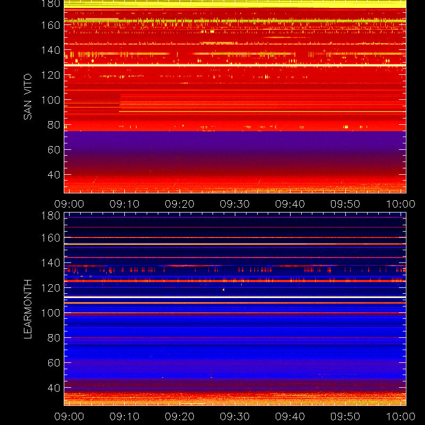Pick the 80 tick label on Learmonth axis

pos(54,338)
